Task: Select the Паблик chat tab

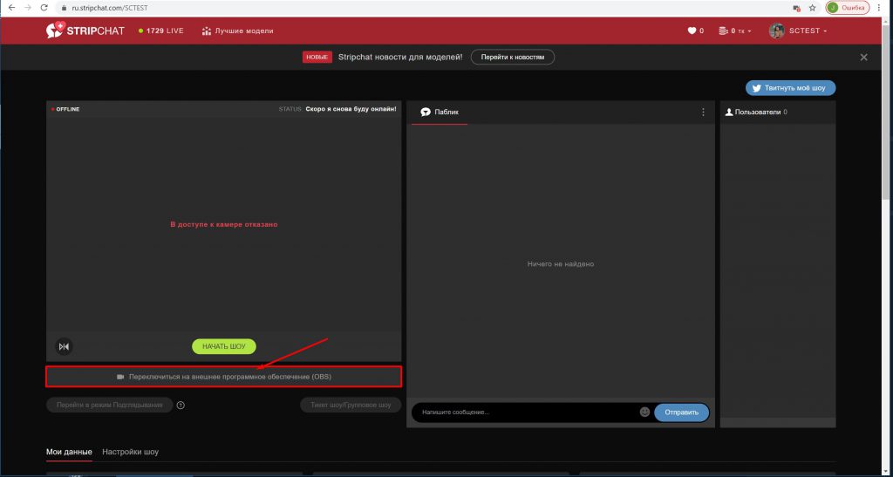Action: (x=440, y=112)
